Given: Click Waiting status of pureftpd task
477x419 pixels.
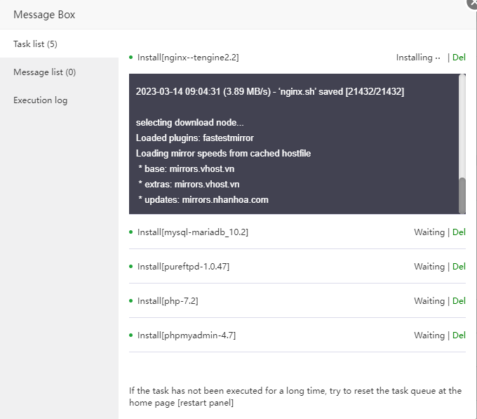Looking at the screenshot, I should [429, 267].
